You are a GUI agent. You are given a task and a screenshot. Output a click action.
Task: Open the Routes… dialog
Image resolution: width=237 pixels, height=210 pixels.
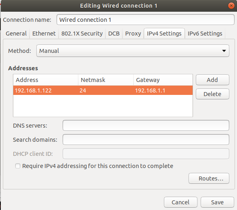tap(209, 178)
